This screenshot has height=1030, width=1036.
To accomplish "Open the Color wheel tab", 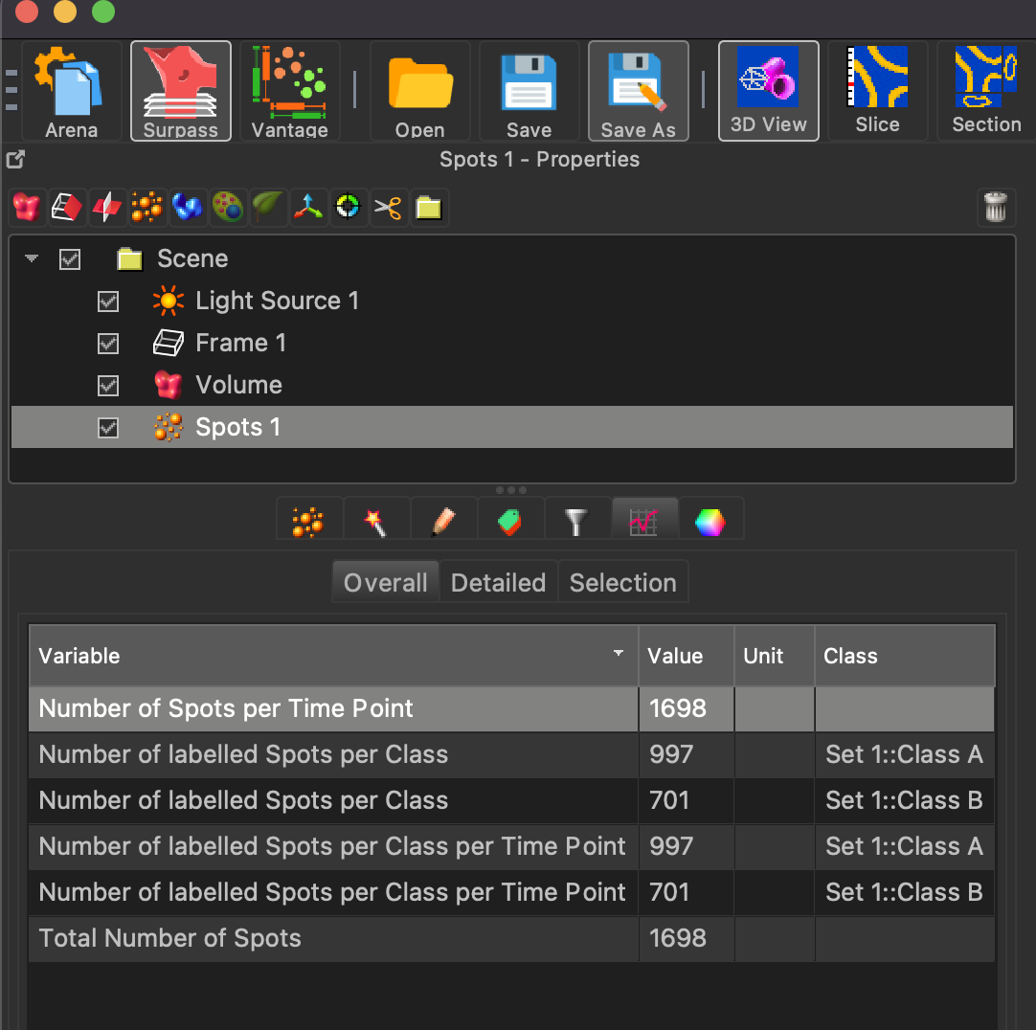I will pos(710,522).
